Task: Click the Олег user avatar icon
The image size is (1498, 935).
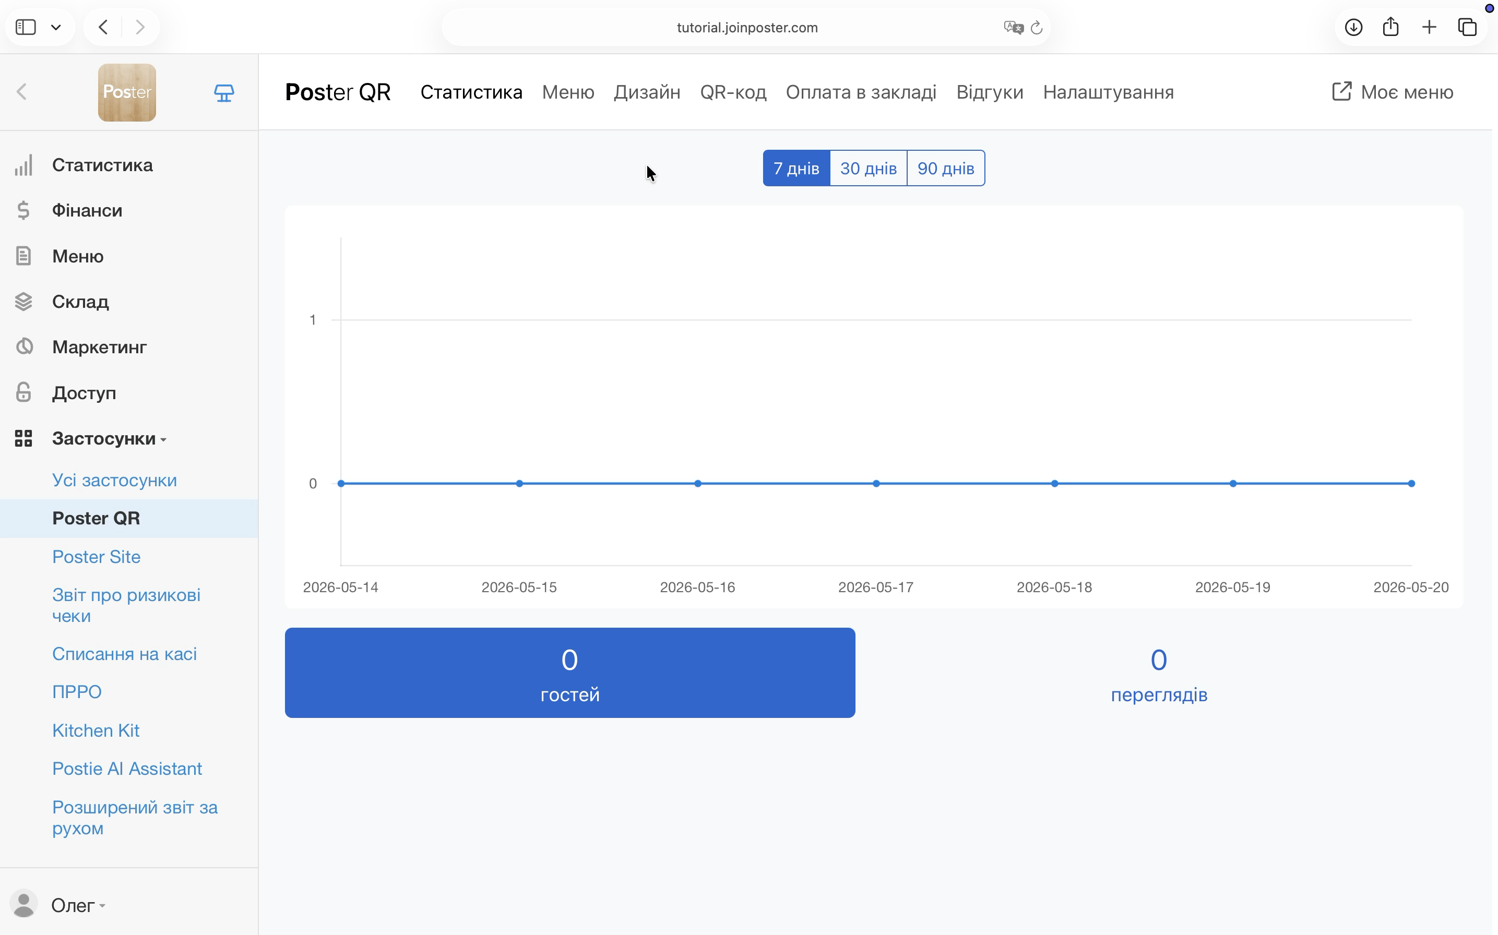Action: point(24,904)
